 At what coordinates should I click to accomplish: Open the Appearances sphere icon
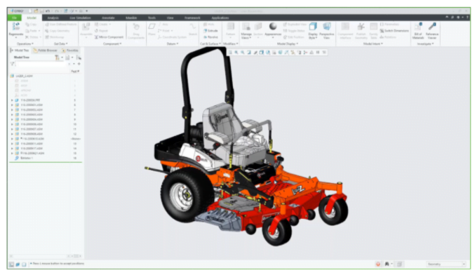click(x=273, y=27)
